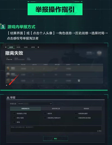Switch to the third report category tab
The height and width of the screenshot is (145, 112).
(x=86, y=109)
